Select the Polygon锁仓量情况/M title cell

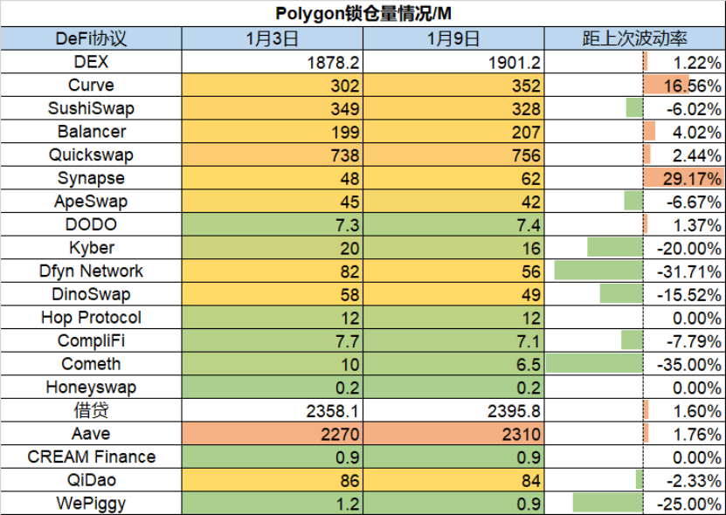click(x=363, y=13)
